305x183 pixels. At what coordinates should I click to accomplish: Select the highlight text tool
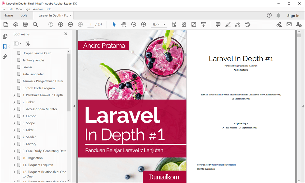click(228, 24)
